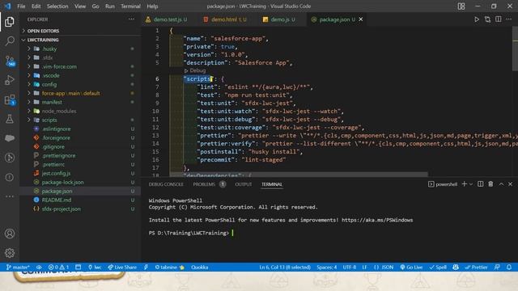
Task: Open terminal launch profile dropdown arrow
Action: pos(471,184)
